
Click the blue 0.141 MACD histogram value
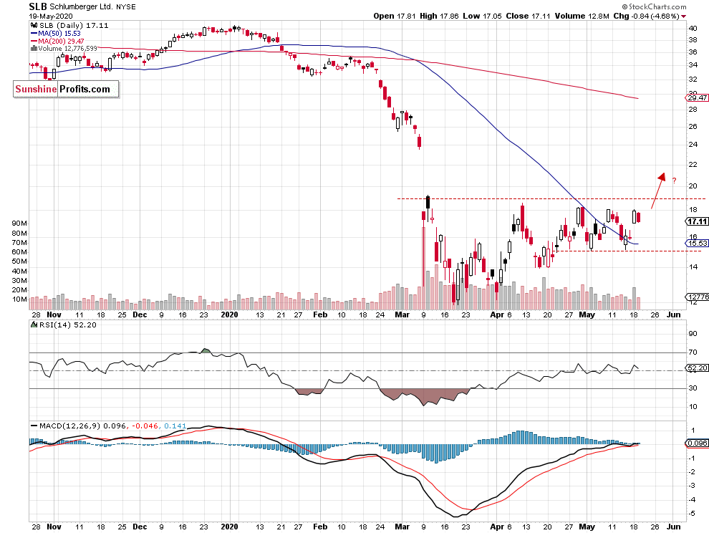click(x=175, y=426)
